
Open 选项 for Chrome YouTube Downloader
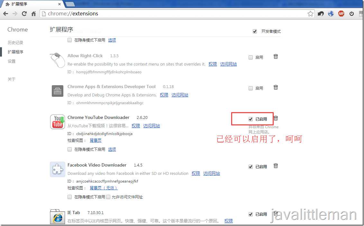[x=112, y=149]
